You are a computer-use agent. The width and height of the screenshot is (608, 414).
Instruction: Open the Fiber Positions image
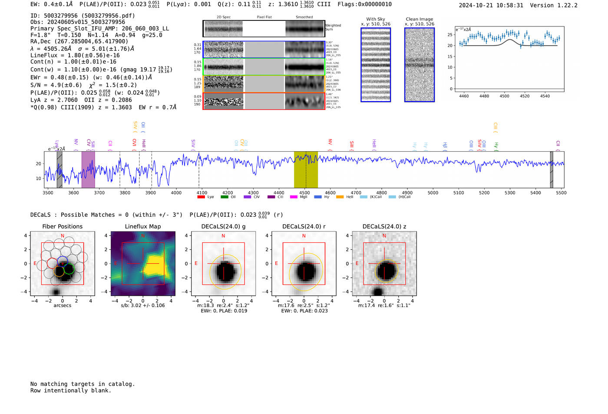tap(63, 264)
